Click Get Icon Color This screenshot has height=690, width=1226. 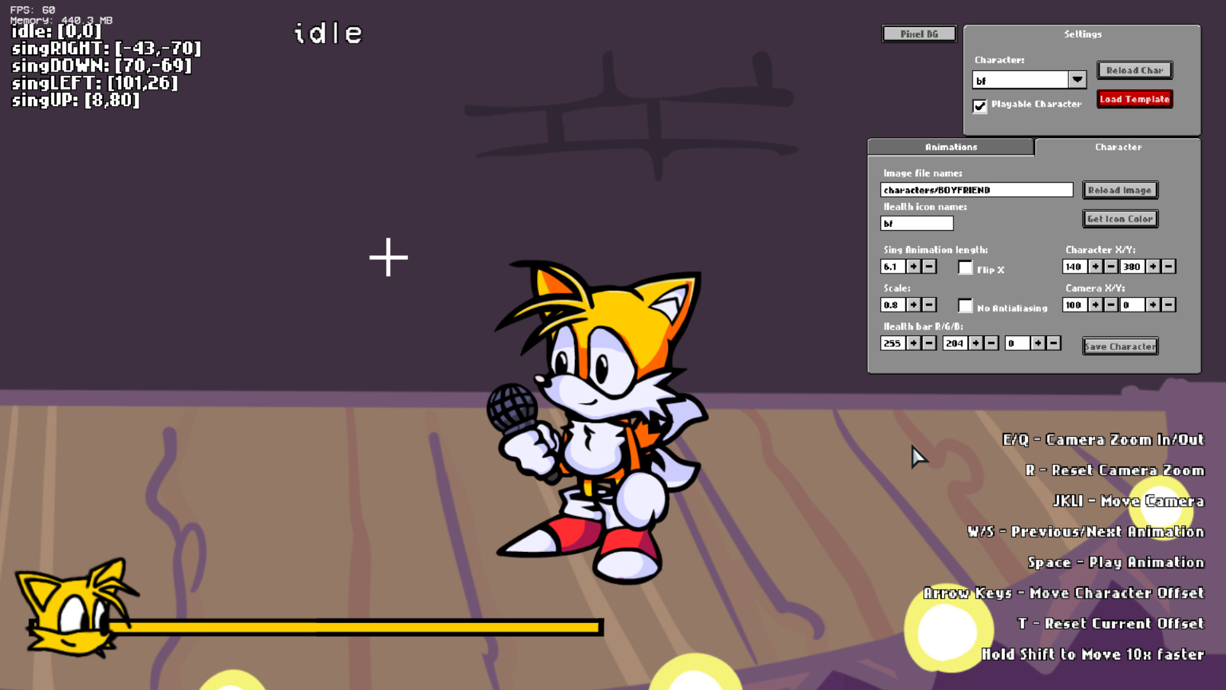click(1119, 218)
